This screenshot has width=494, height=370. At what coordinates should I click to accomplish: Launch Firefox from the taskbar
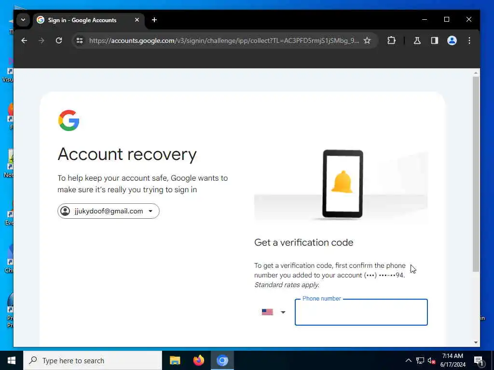[x=198, y=360]
